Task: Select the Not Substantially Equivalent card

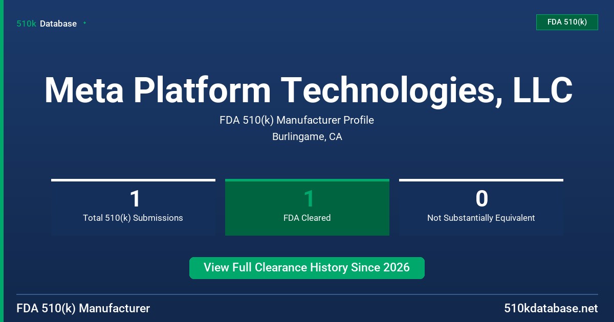Action: click(x=481, y=207)
